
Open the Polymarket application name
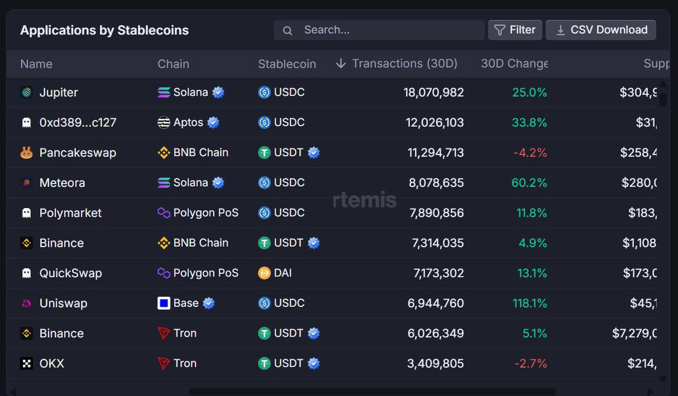pos(71,213)
